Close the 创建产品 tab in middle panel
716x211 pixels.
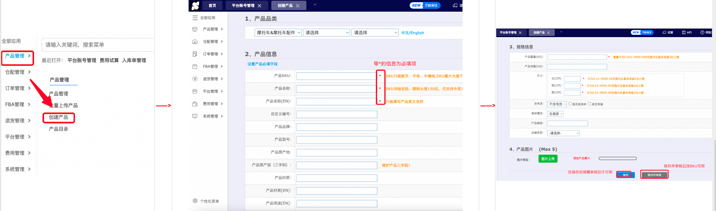[x=298, y=6]
